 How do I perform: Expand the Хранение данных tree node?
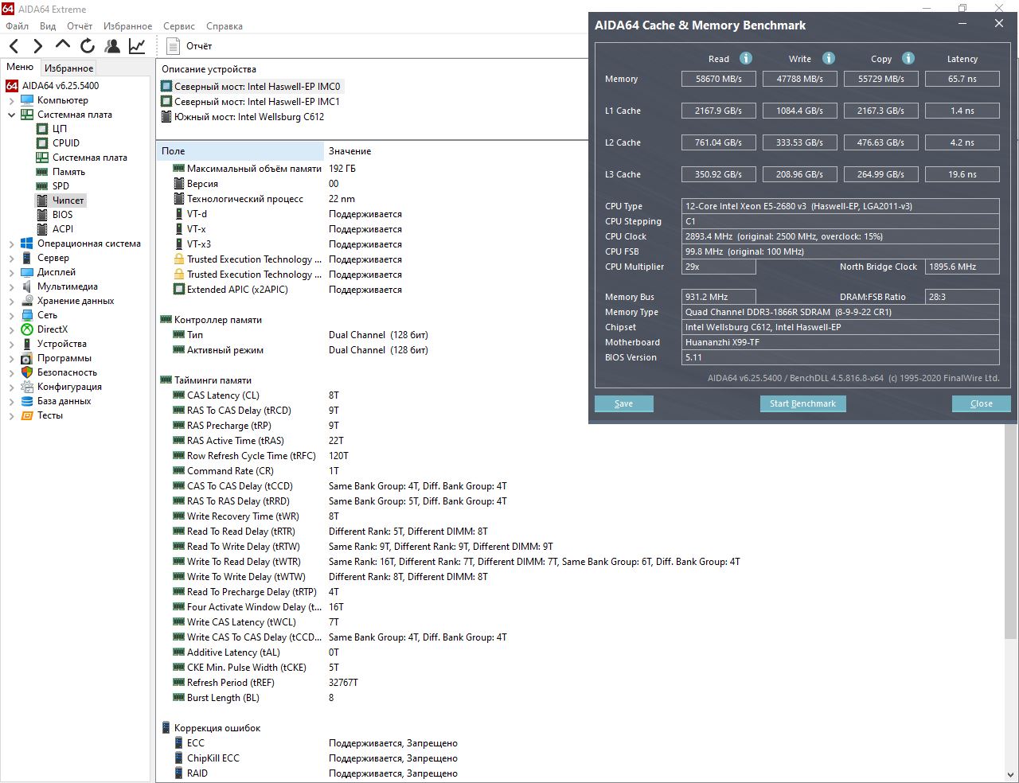click(x=11, y=302)
